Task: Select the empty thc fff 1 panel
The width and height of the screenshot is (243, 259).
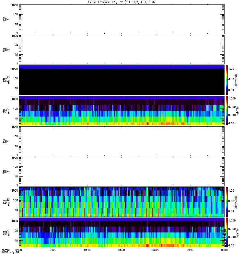Action: tap(121, 141)
